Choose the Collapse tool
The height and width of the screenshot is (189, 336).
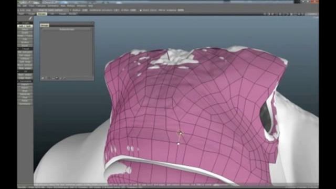coord(25,58)
